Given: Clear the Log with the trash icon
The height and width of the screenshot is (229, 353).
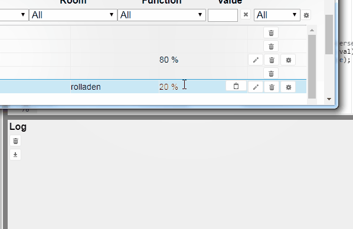Looking at the screenshot, I should point(15,141).
